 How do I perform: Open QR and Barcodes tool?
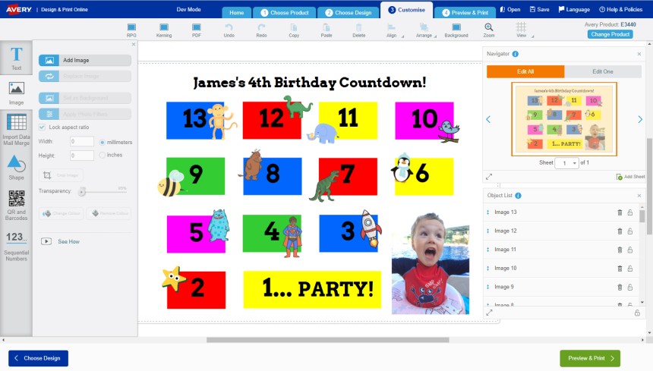tap(16, 205)
